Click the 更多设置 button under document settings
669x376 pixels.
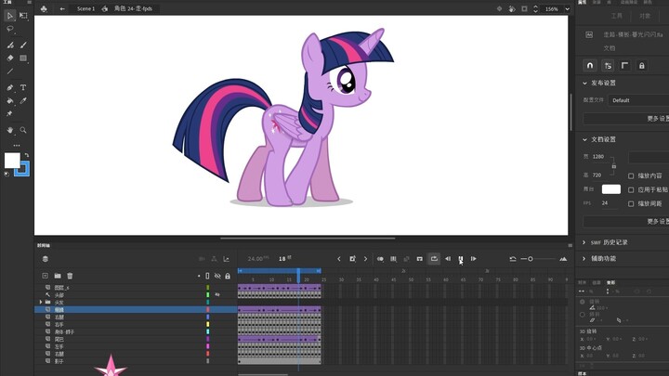626,221
